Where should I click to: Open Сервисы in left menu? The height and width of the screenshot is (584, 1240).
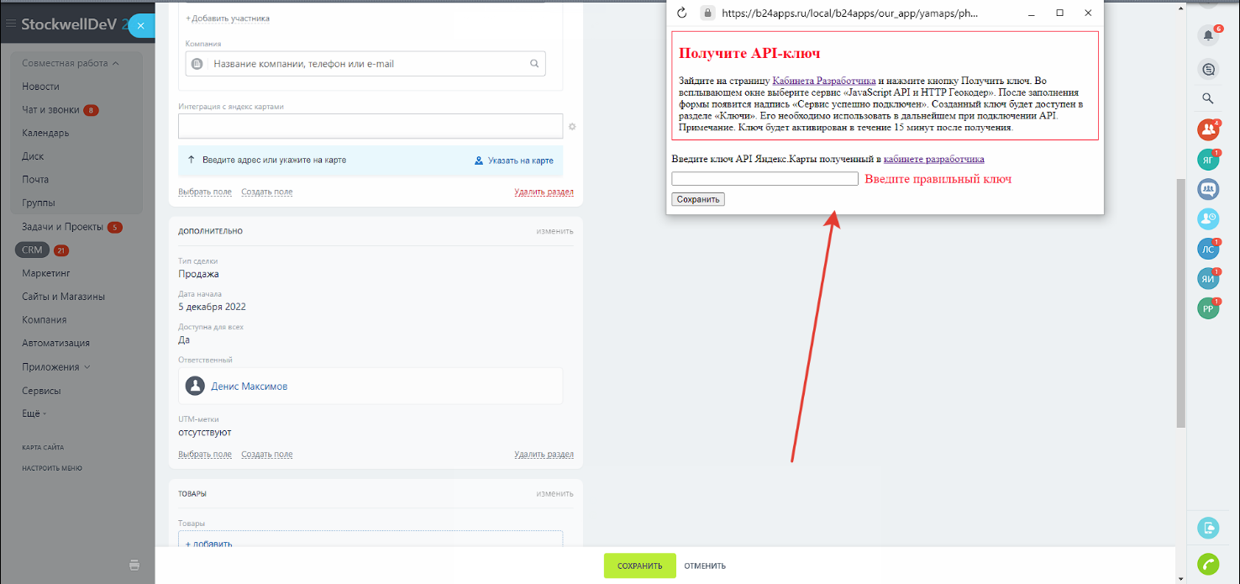41,391
